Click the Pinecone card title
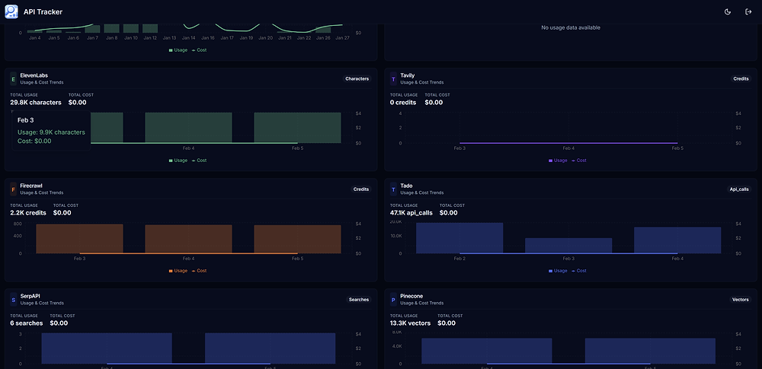 (x=411, y=296)
